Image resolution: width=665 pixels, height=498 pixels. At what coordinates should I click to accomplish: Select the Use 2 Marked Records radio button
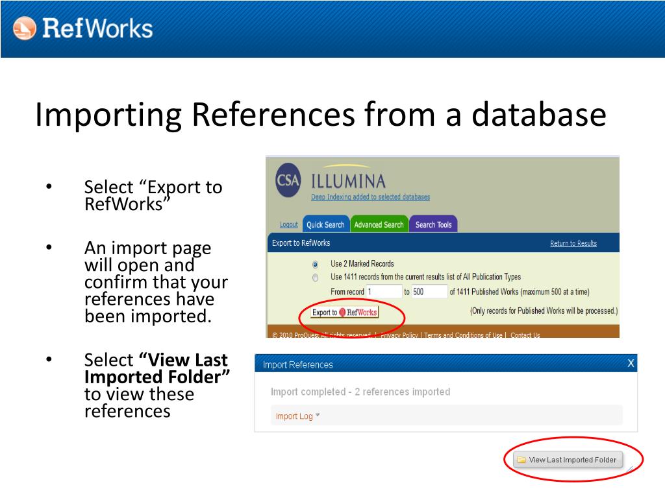(315, 265)
